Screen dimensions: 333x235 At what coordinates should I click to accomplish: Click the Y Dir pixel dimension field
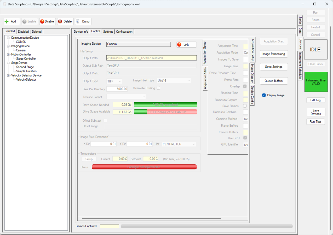[140, 144]
